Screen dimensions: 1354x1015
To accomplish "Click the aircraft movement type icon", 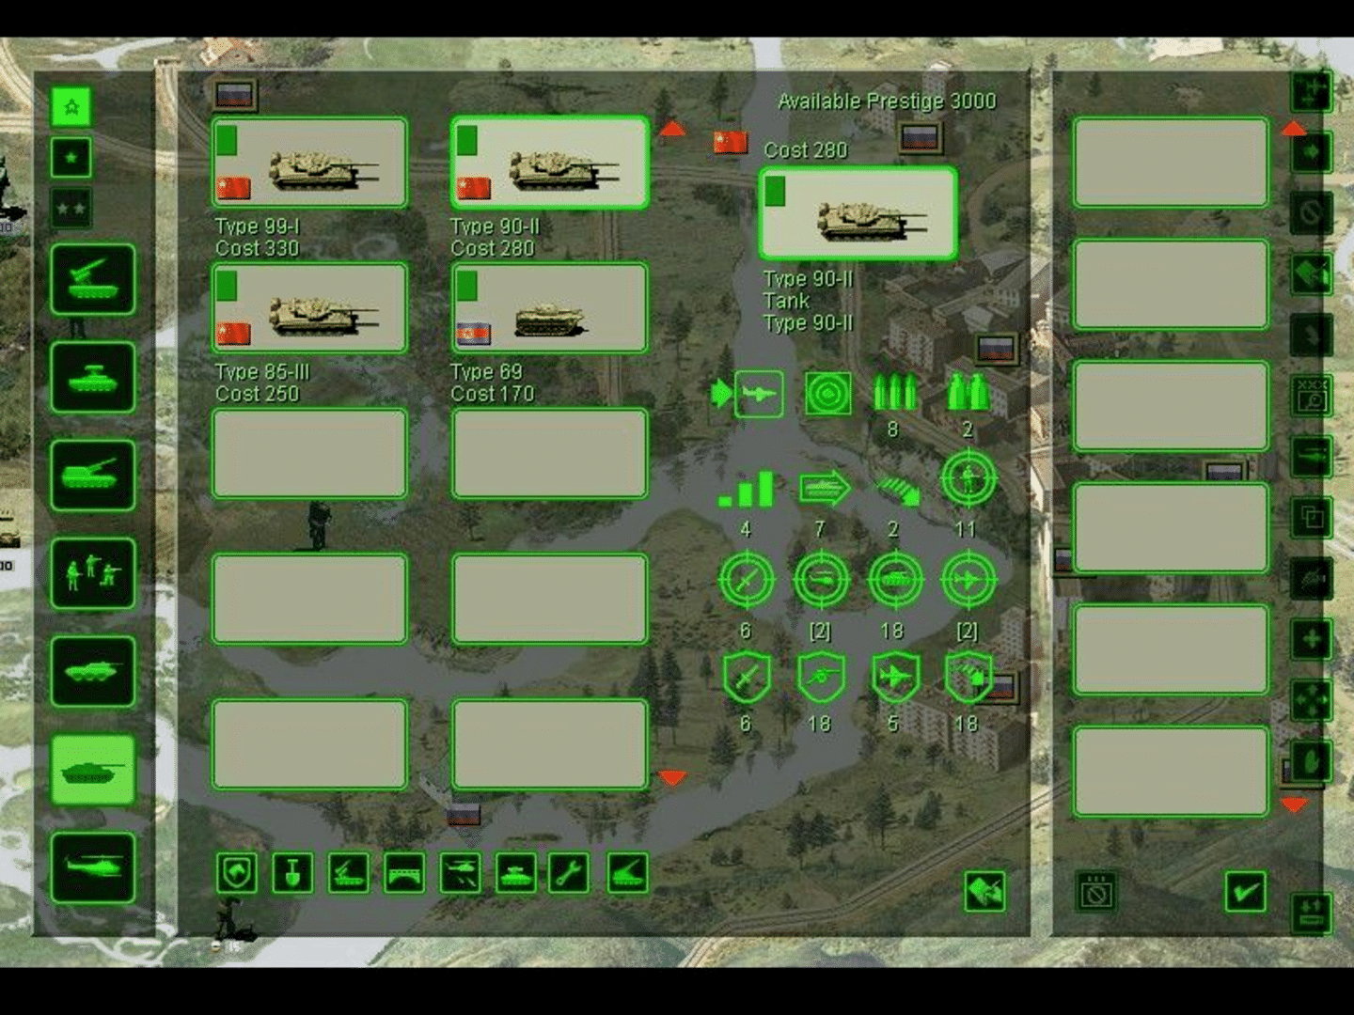I will coord(758,394).
